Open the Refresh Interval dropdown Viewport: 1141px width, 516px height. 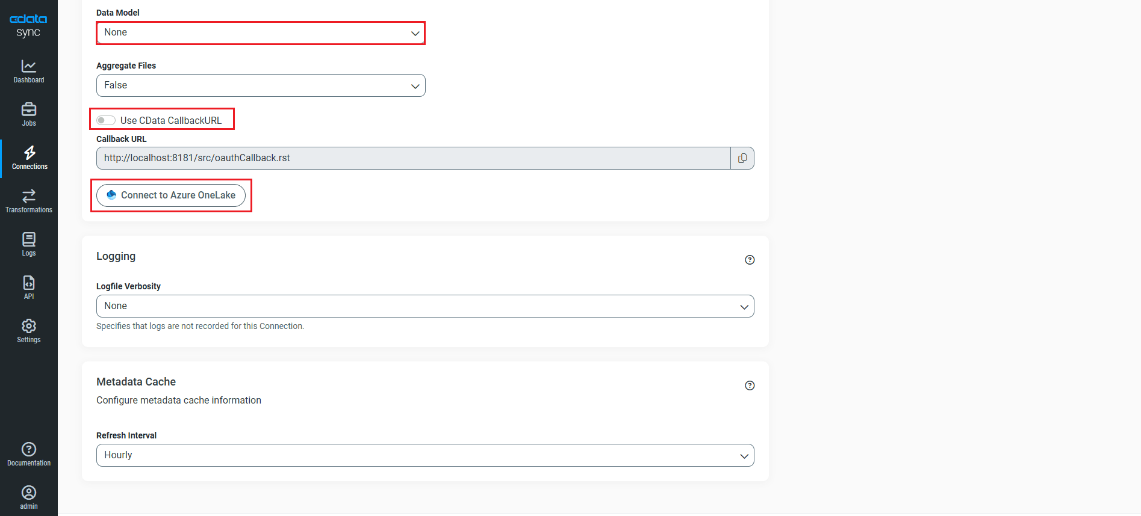[x=425, y=455]
